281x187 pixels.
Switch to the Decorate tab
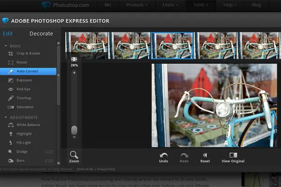point(41,34)
